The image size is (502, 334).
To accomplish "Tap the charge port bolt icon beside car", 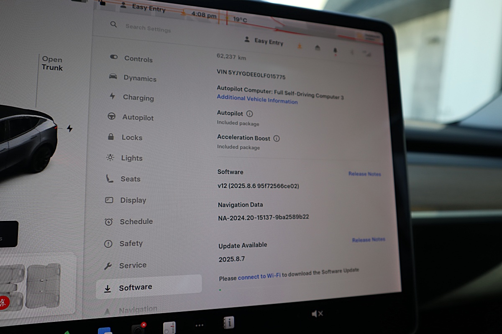I will [69, 129].
